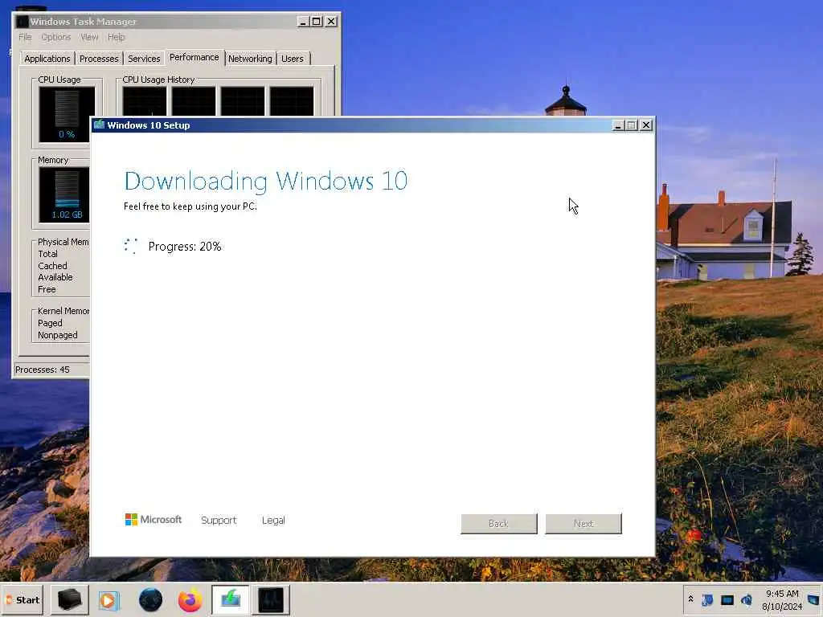
Task: Click the Available label in Physical Memory
Action: pos(55,277)
